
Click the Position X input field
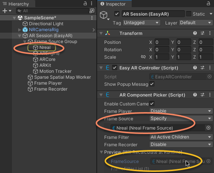pyautogui.click(x=162, y=42)
